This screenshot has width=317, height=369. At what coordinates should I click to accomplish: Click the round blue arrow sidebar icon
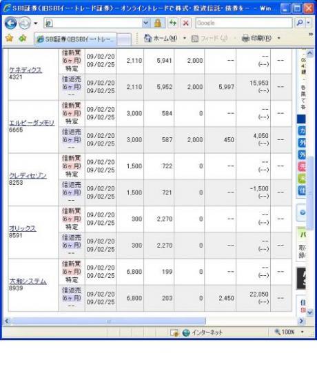[x=303, y=212]
